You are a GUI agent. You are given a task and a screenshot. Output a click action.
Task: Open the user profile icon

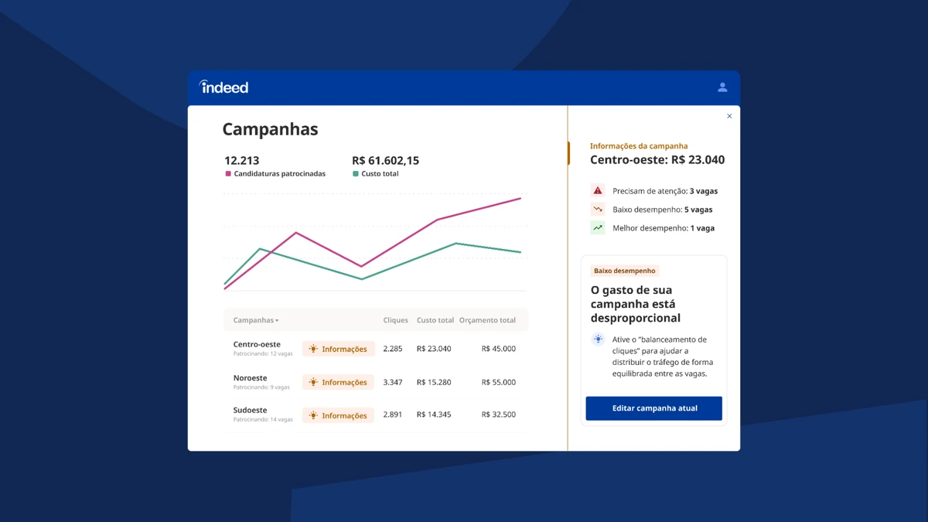tap(722, 87)
